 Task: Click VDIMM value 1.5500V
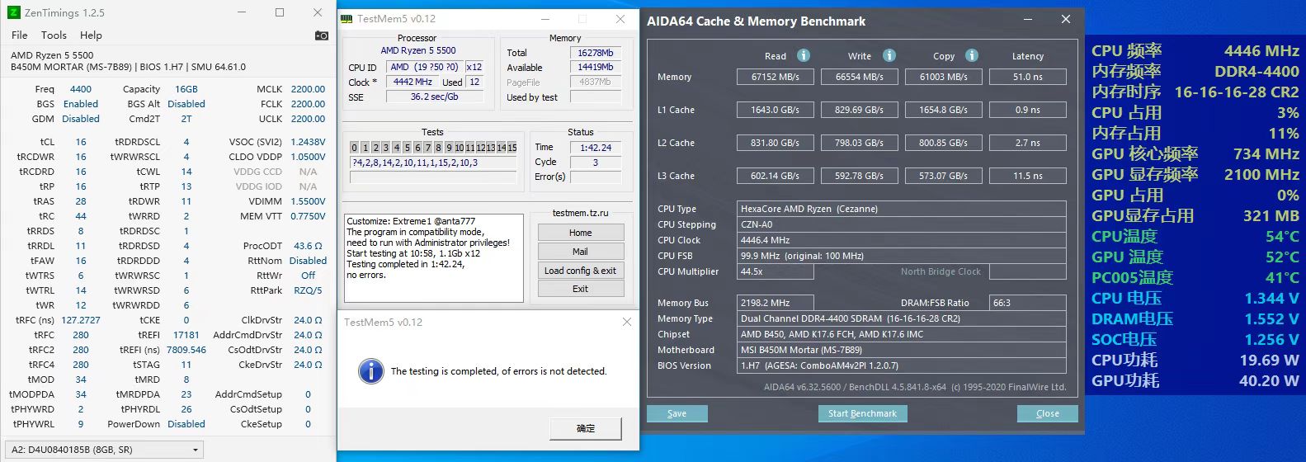pyautogui.click(x=308, y=201)
